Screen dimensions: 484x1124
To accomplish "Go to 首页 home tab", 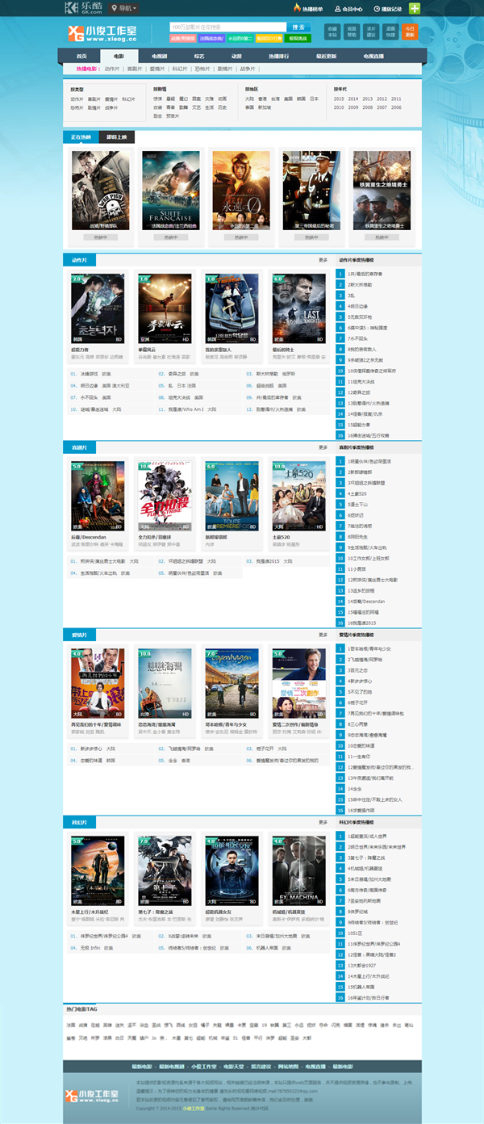I will pyautogui.click(x=81, y=56).
